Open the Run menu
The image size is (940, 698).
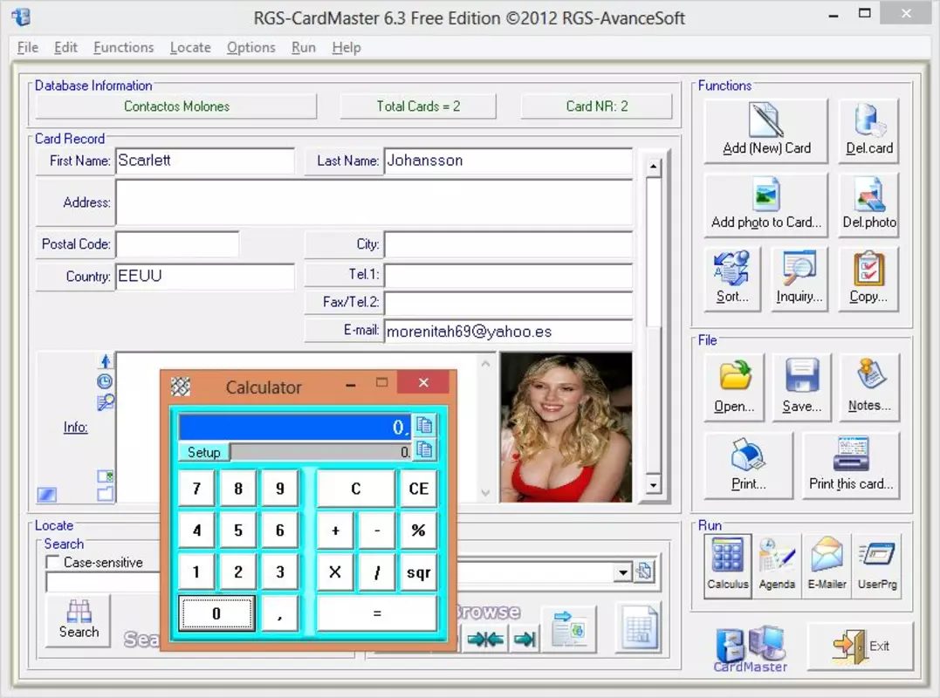304,47
